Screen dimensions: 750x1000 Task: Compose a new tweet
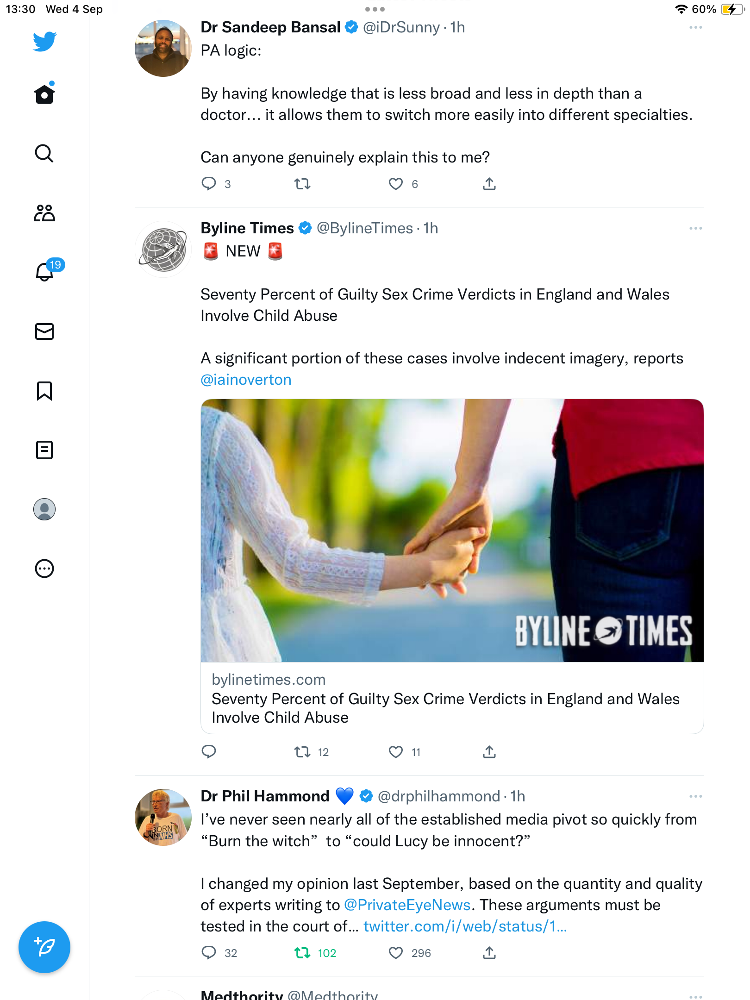point(44,947)
